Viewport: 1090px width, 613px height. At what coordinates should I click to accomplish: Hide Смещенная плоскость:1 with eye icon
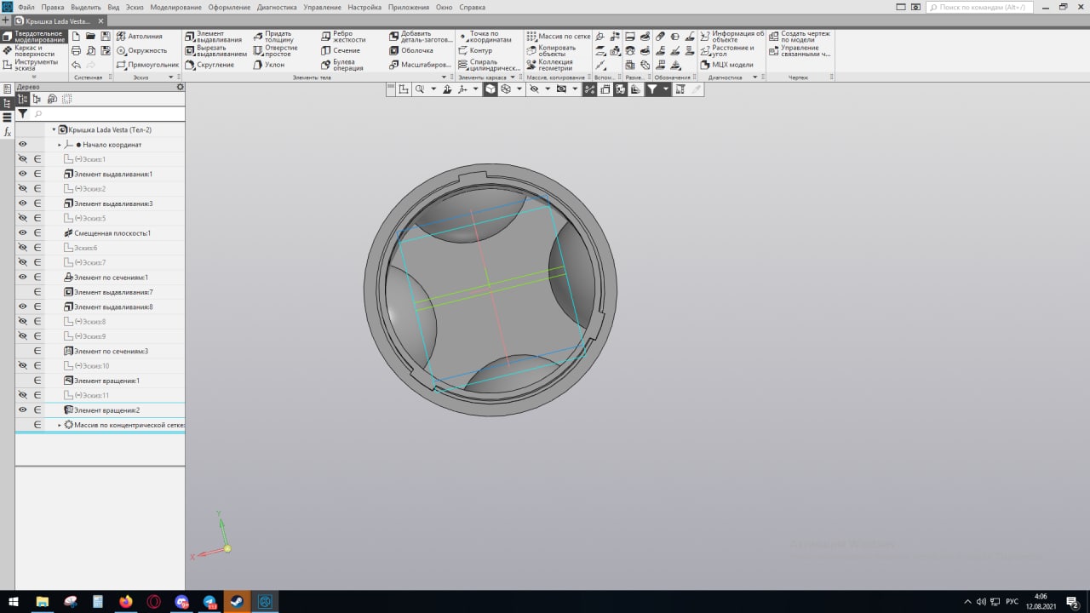click(x=23, y=232)
